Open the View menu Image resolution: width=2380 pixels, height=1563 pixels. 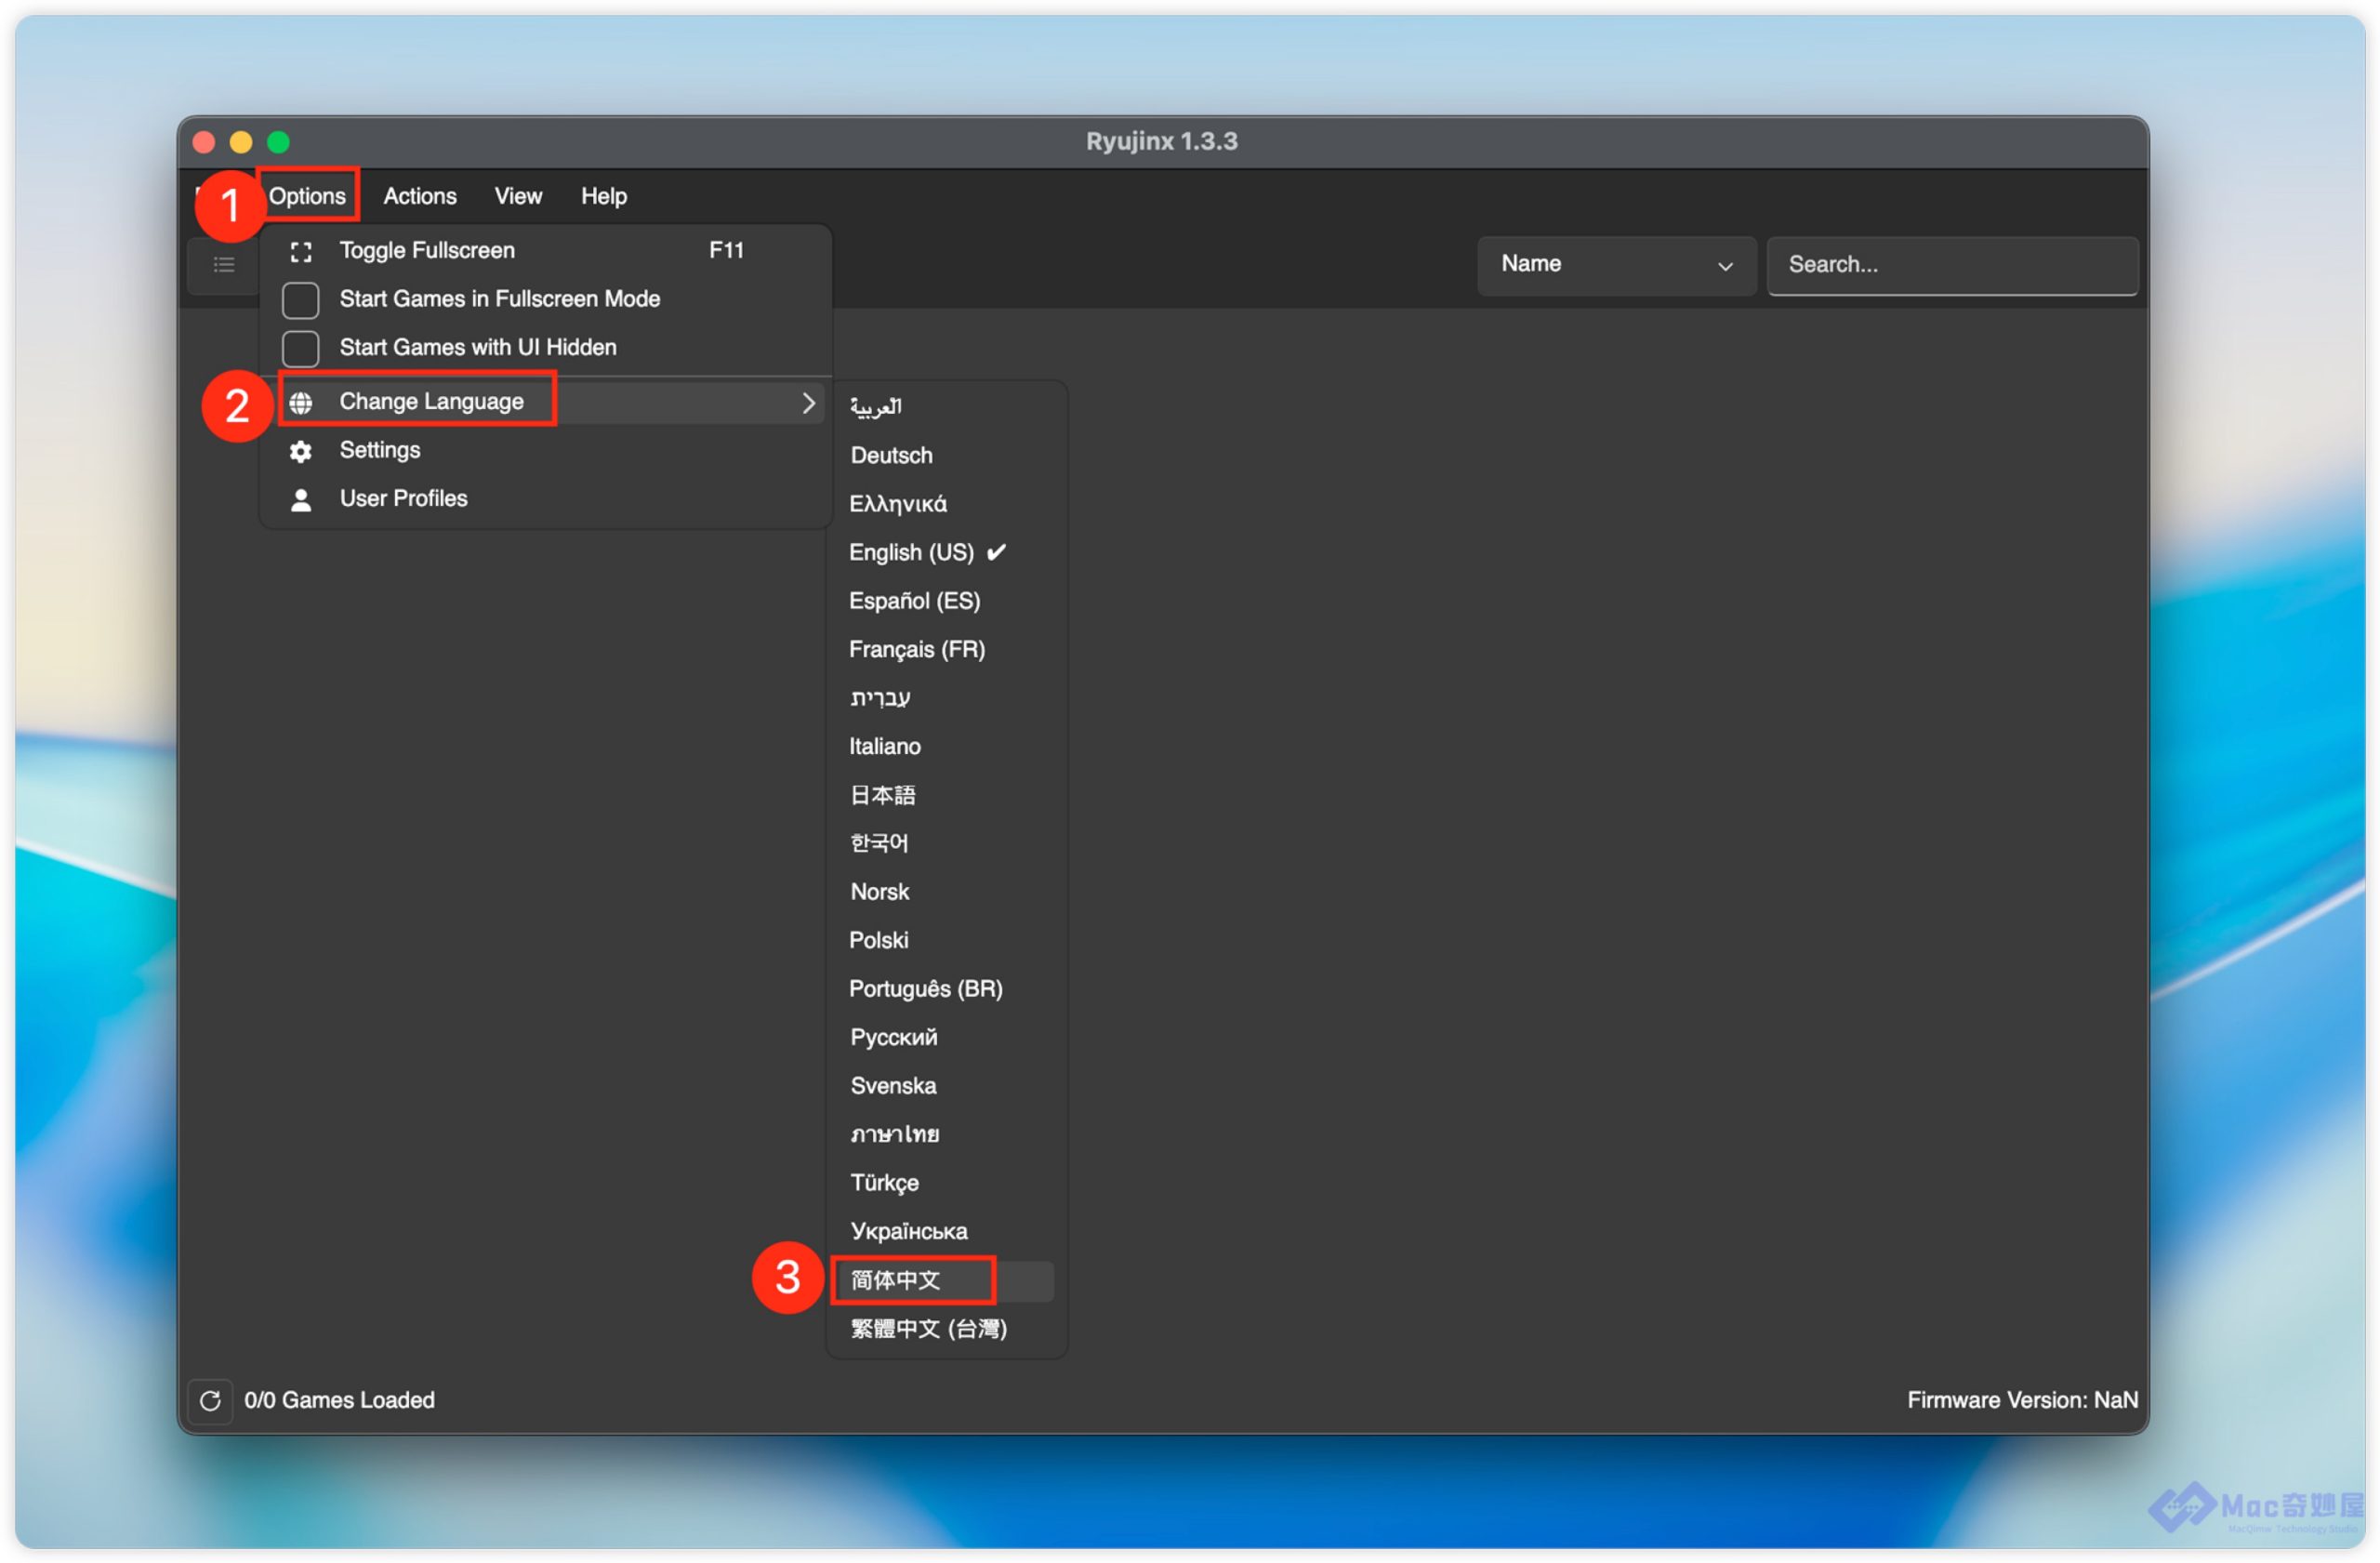(518, 196)
